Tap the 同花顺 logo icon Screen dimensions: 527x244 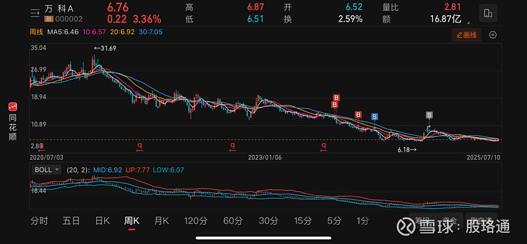pos(13,107)
